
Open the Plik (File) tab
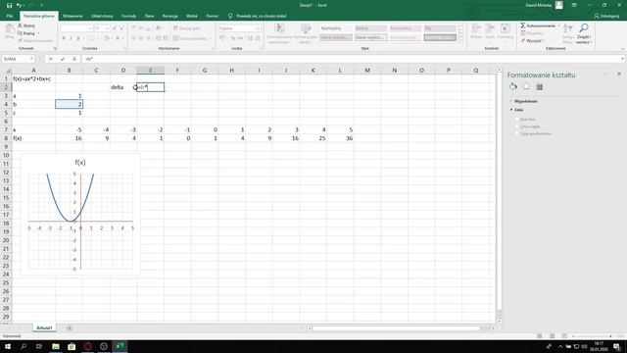pos(9,16)
